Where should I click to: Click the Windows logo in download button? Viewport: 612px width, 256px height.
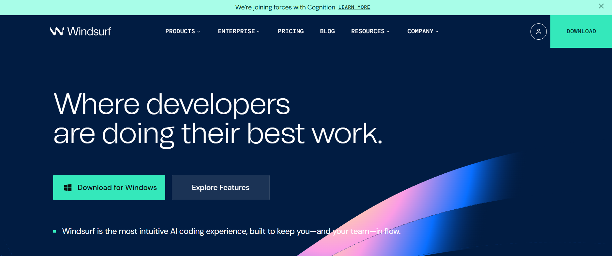(68, 188)
